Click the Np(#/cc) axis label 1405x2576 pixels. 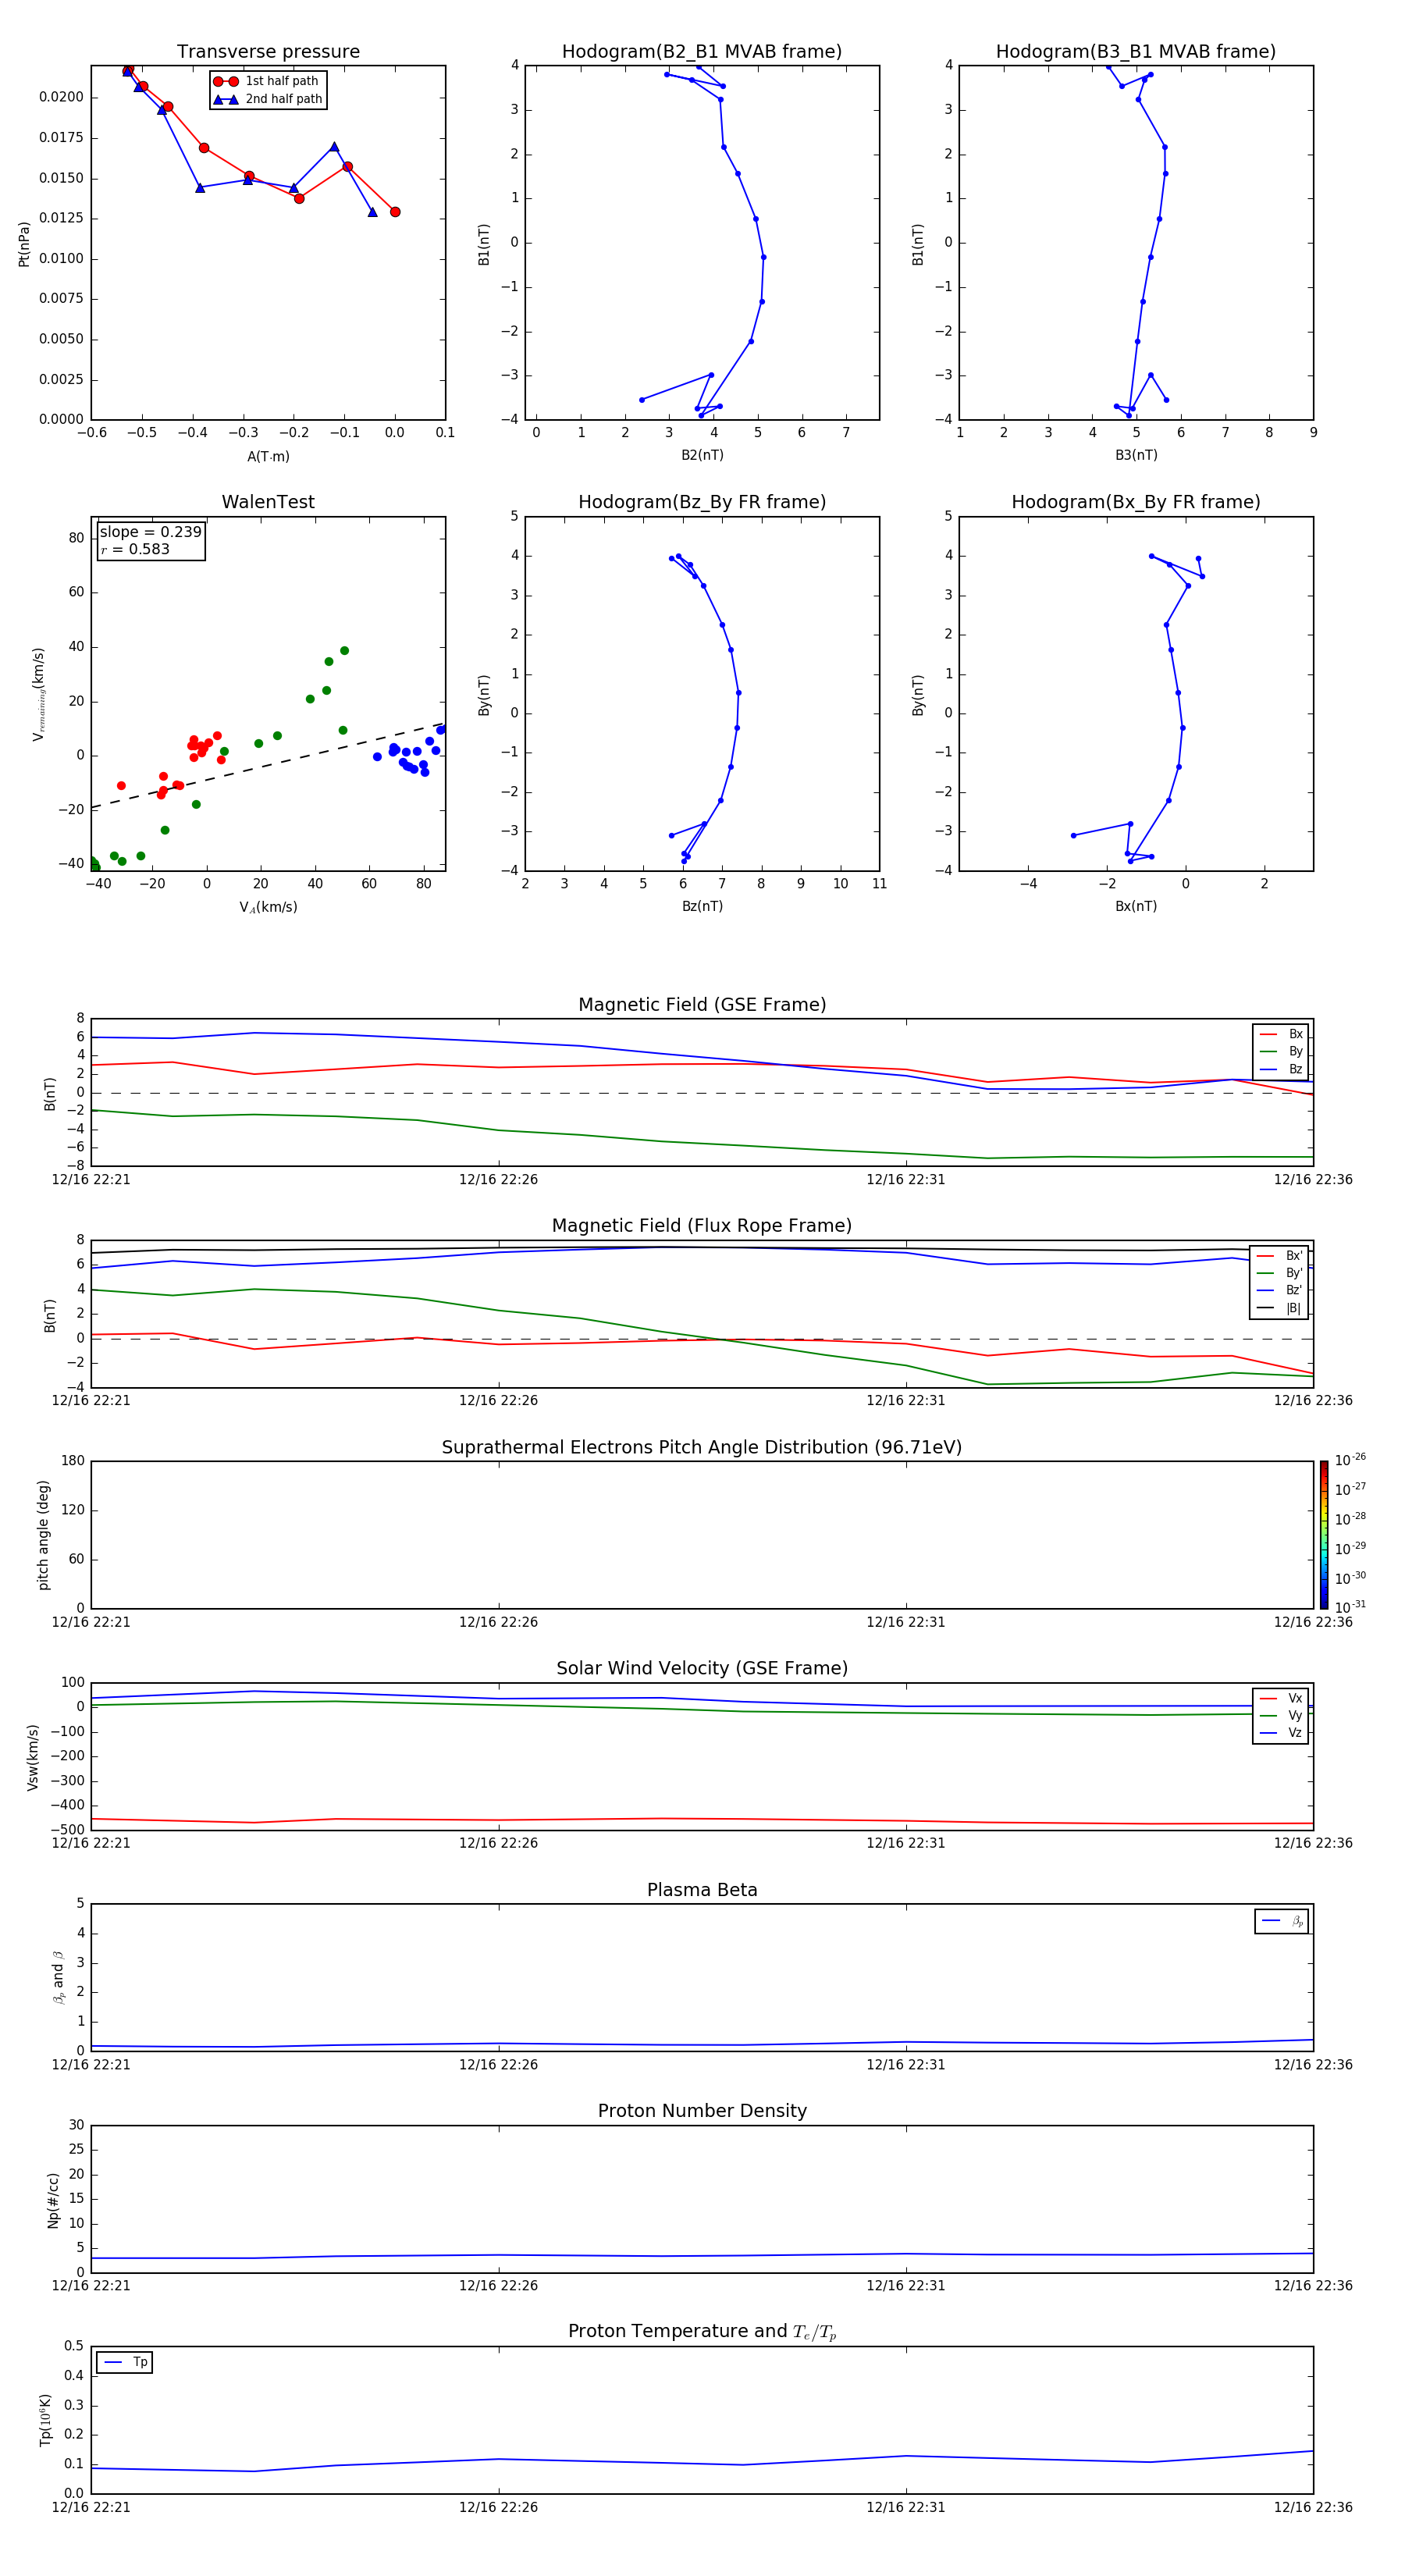click(53, 2200)
